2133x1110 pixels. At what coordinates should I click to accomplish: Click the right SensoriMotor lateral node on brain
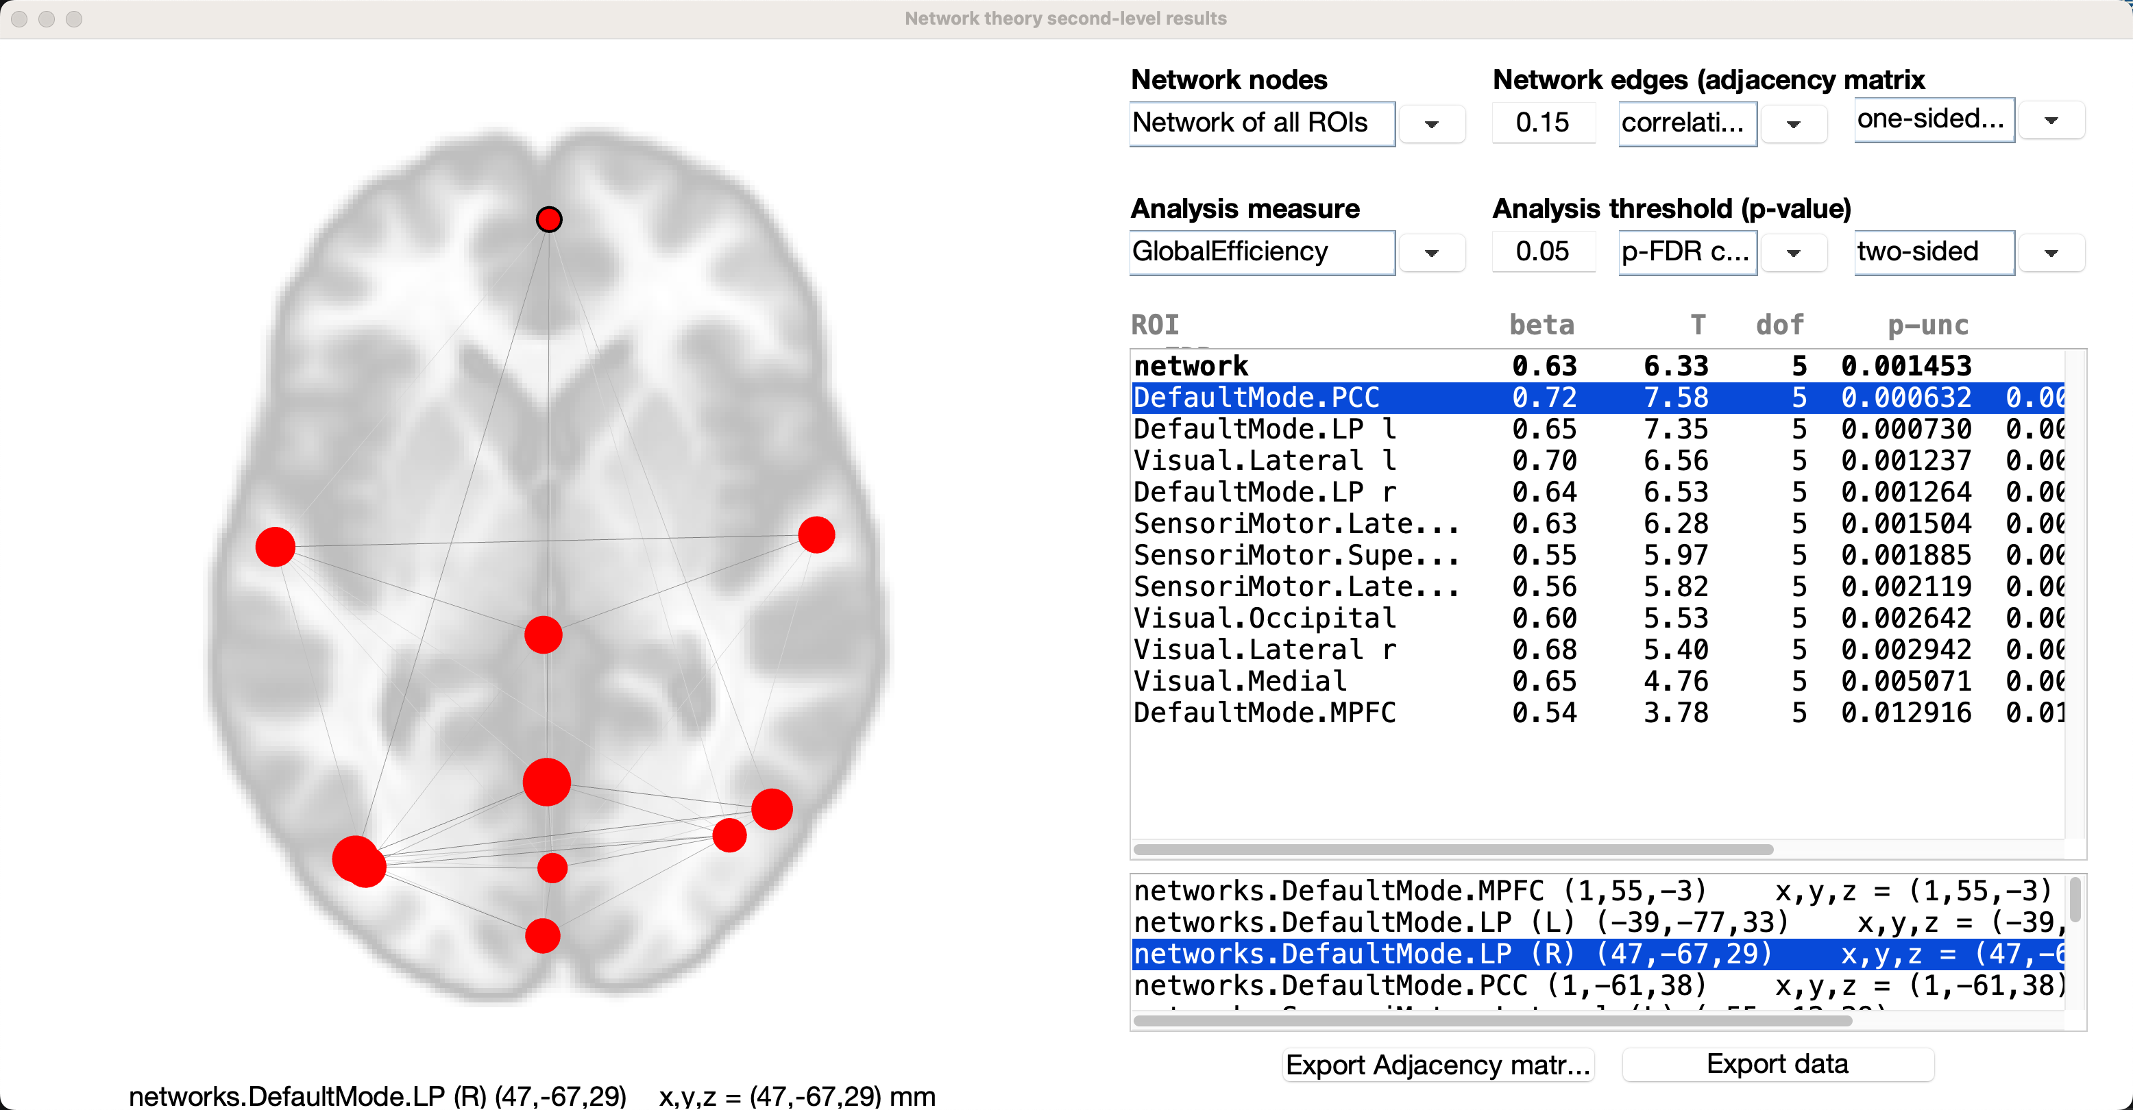[x=816, y=534]
